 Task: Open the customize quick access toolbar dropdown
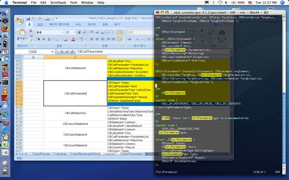tap(57, 19)
